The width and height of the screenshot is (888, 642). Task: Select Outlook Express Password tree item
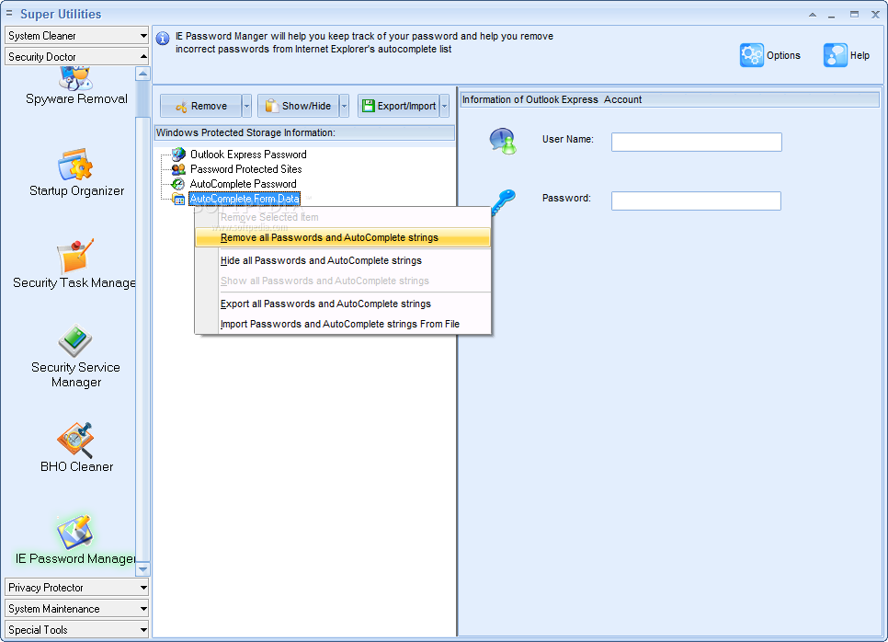coord(248,155)
